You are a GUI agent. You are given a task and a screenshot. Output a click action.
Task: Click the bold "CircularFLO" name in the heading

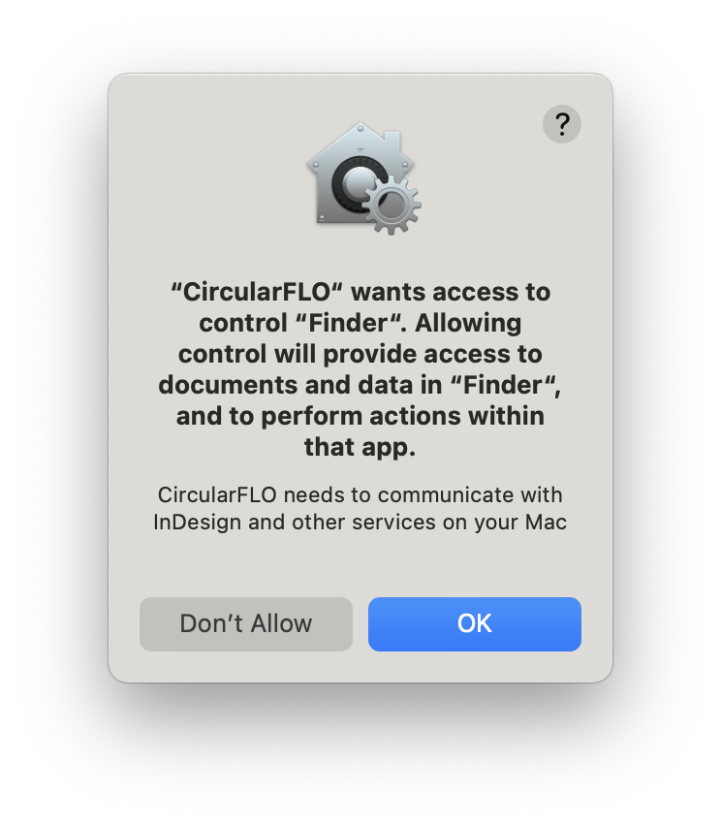pyautogui.click(x=257, y=292)
